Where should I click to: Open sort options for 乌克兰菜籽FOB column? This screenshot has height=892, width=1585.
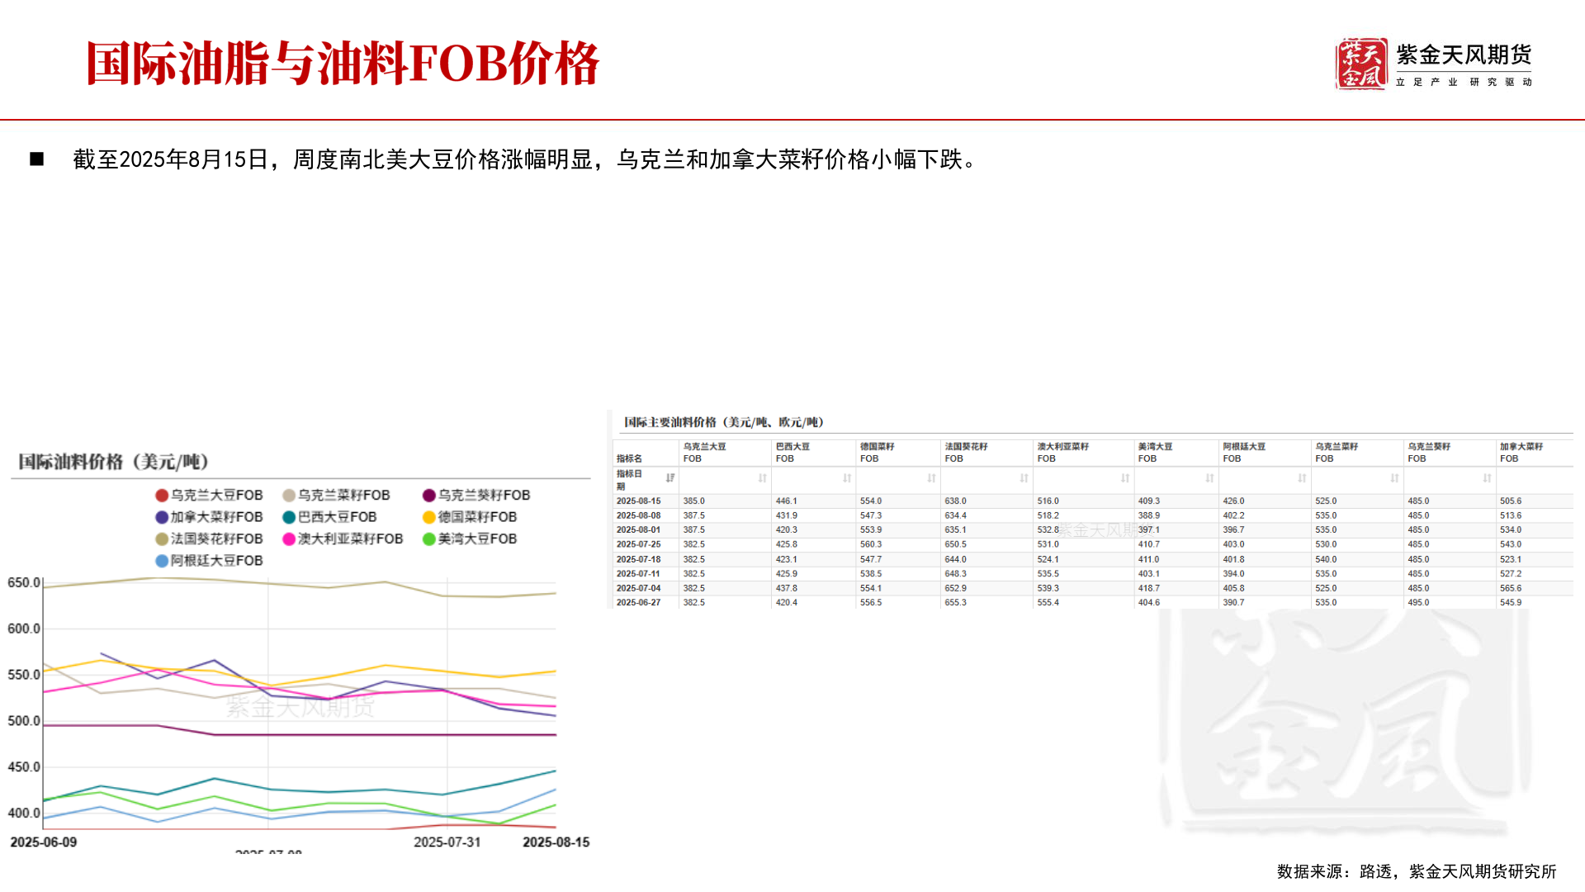click(x=1393, y=477)
